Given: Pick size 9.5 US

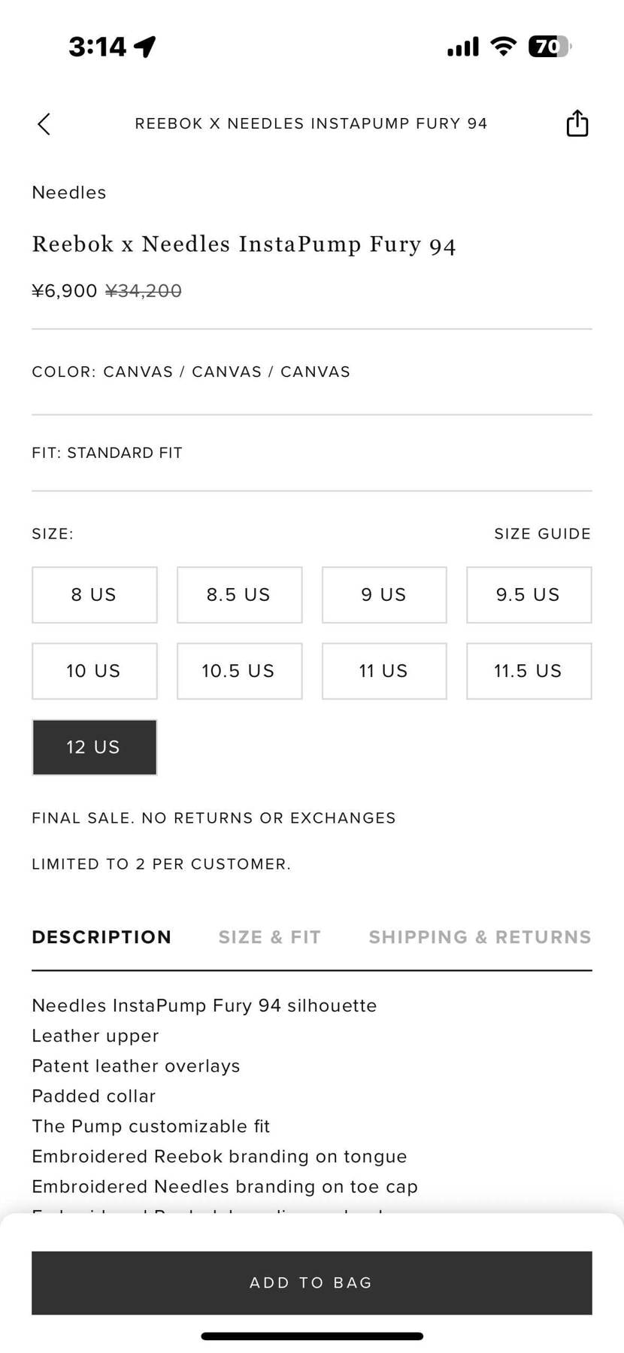Looking at the screenshot, I should pyautogui.click(x=529, y=595).
